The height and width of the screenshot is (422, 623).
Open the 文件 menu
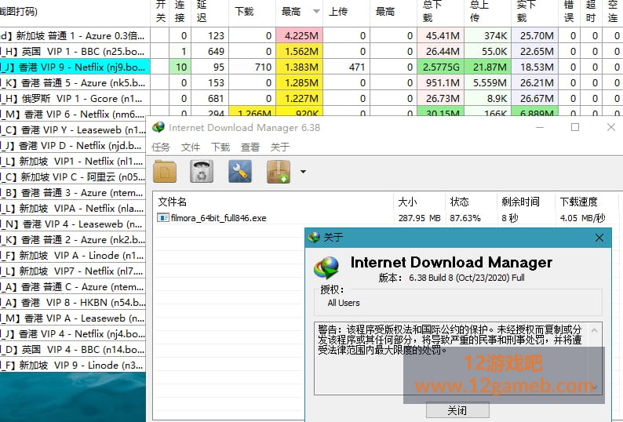click(191, 147)
